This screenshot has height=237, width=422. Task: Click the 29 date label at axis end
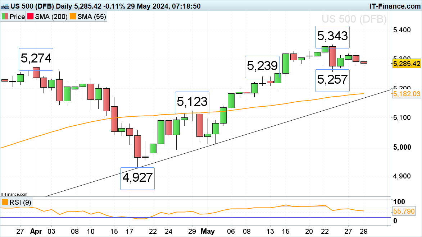click(364, 231)
